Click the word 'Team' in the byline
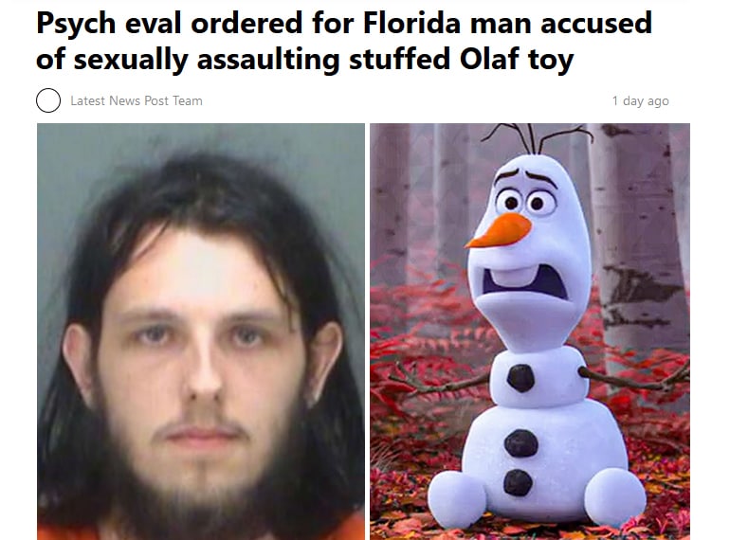The width and height of the screenshot is (730, 540). tap(188, 101)
